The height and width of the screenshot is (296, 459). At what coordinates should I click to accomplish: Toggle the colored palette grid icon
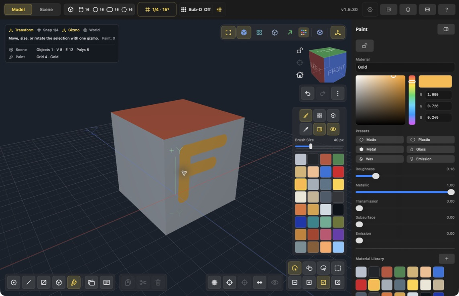pyautogui.click(x=304, y=32)
